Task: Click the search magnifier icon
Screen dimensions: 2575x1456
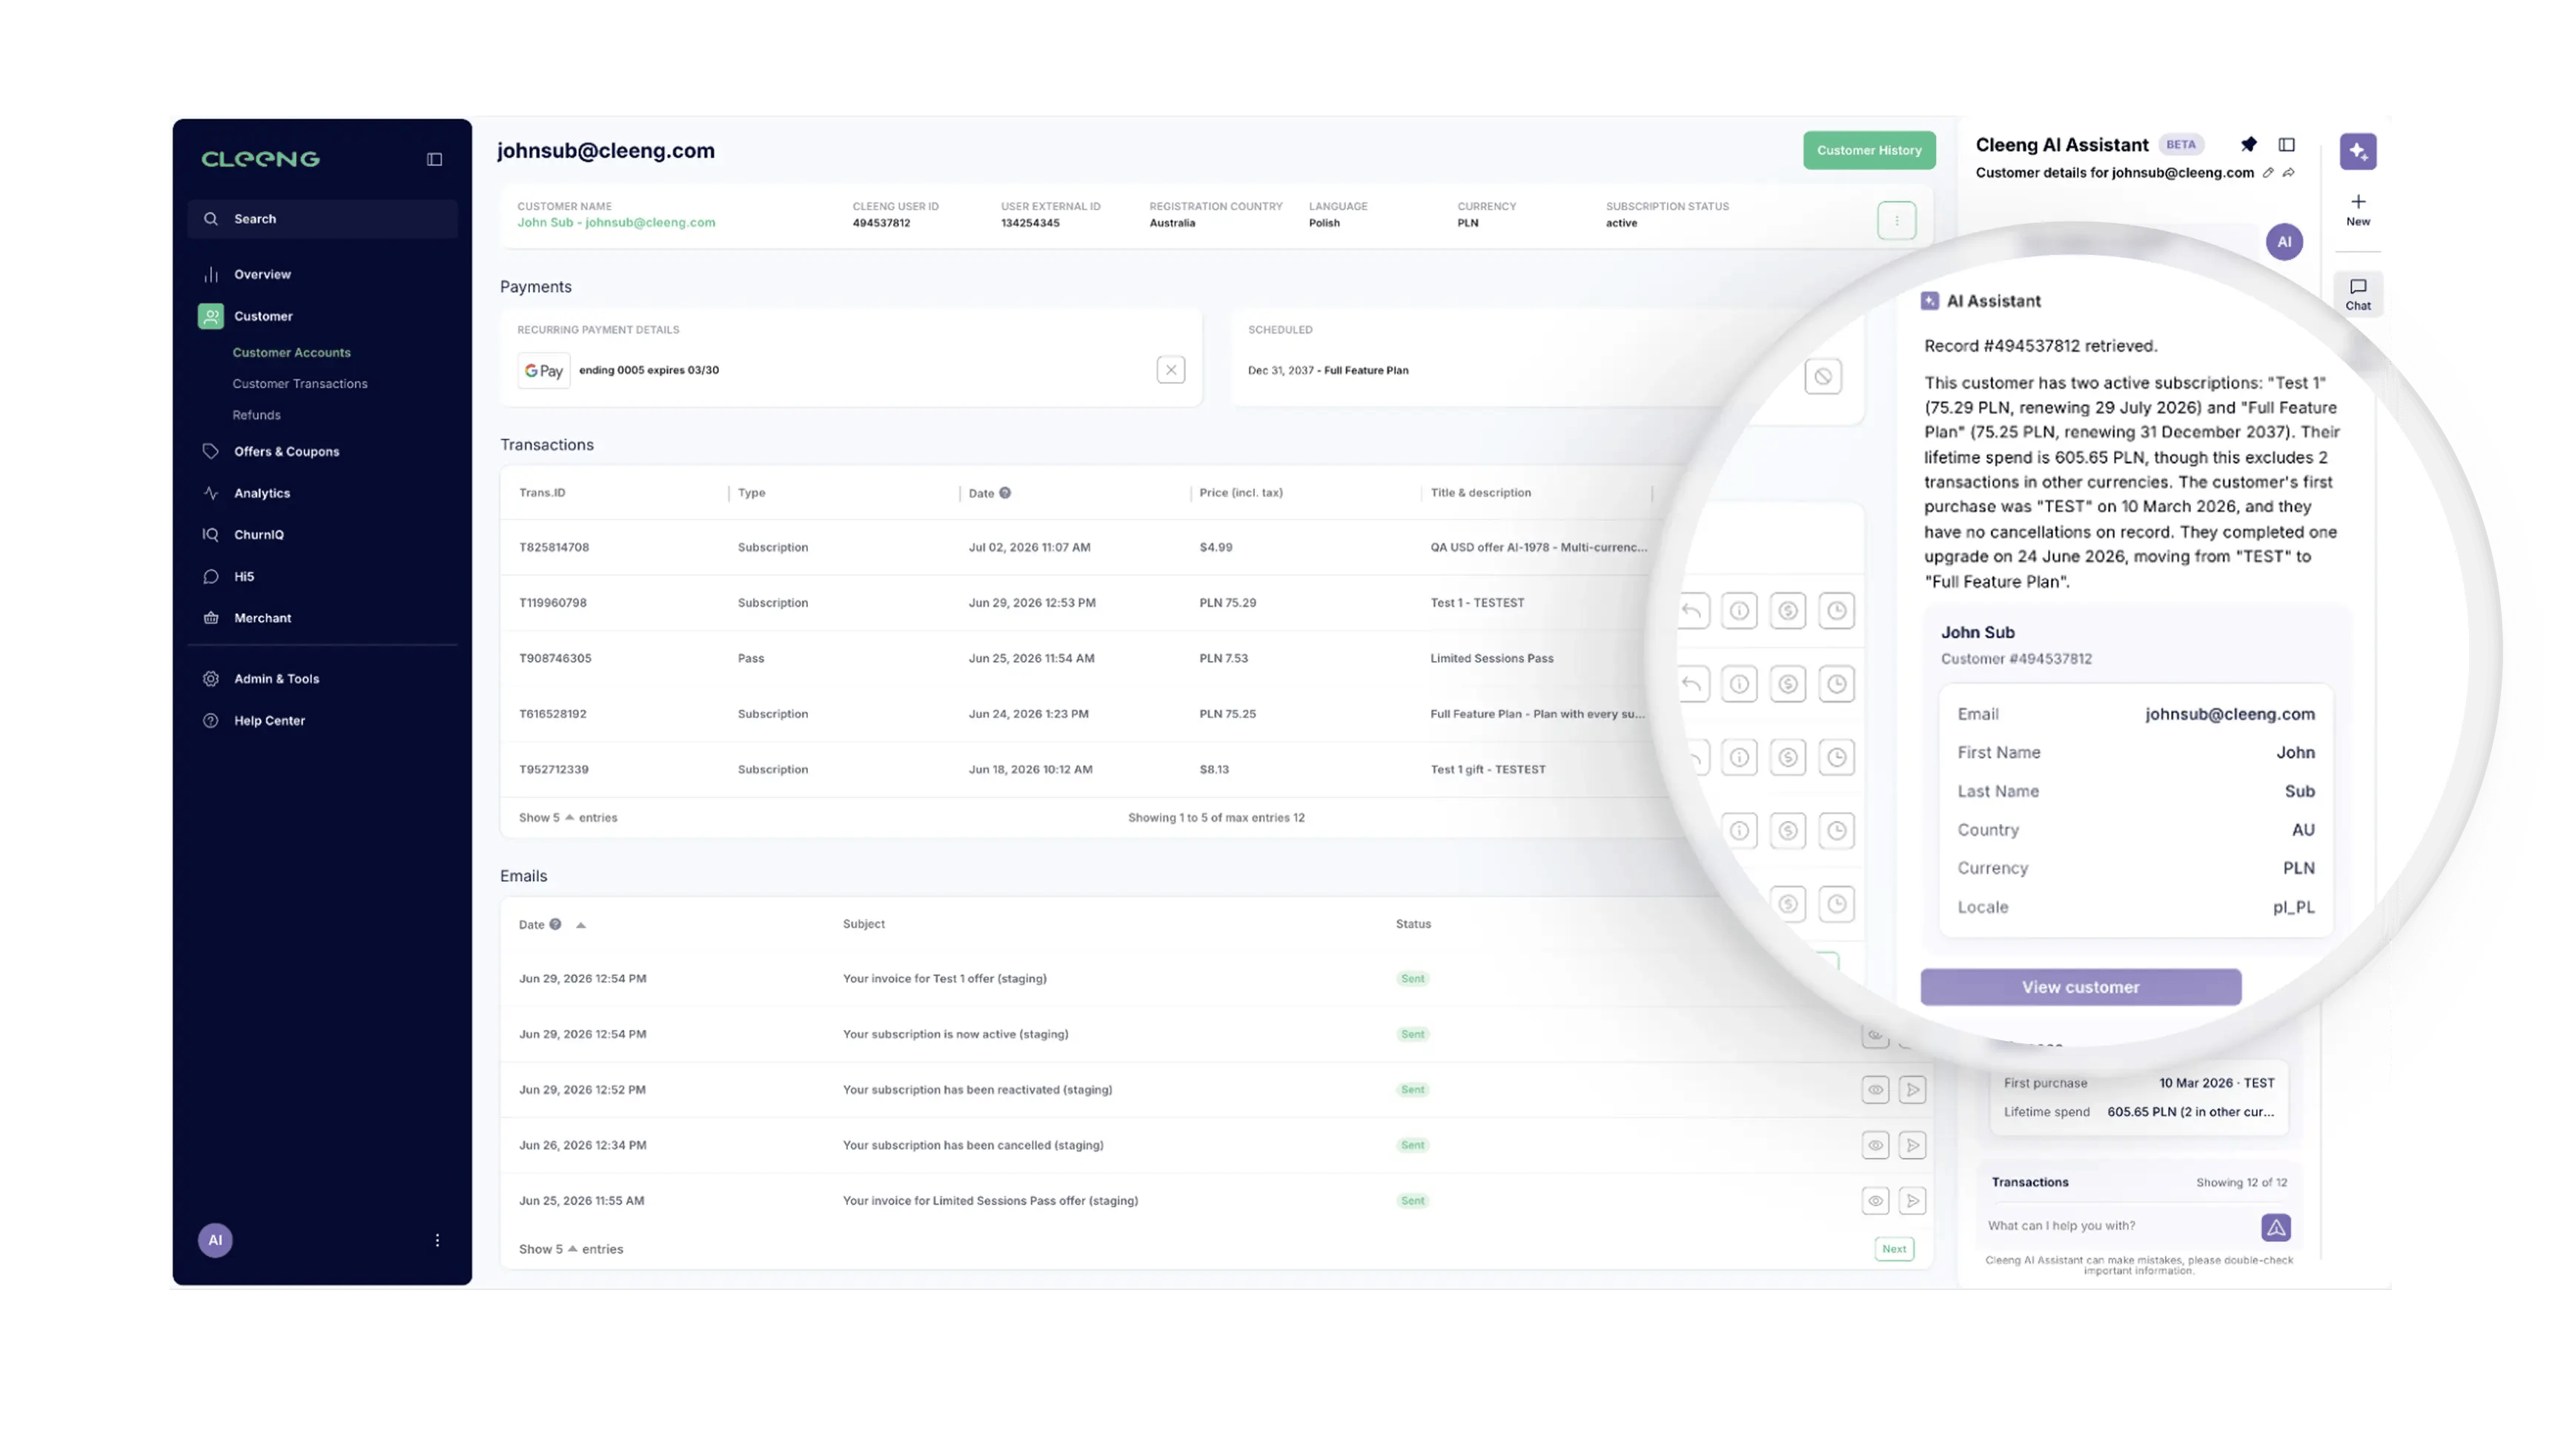Action: point(211,219)
